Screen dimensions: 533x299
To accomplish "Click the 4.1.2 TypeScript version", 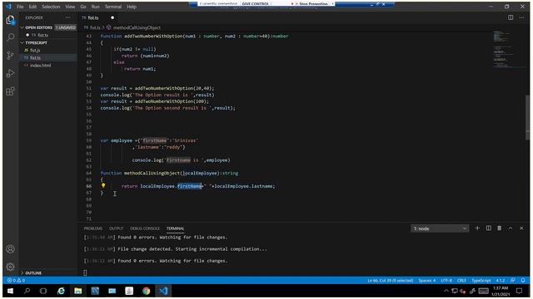I will pyautogui.click(x=500, y=281).
